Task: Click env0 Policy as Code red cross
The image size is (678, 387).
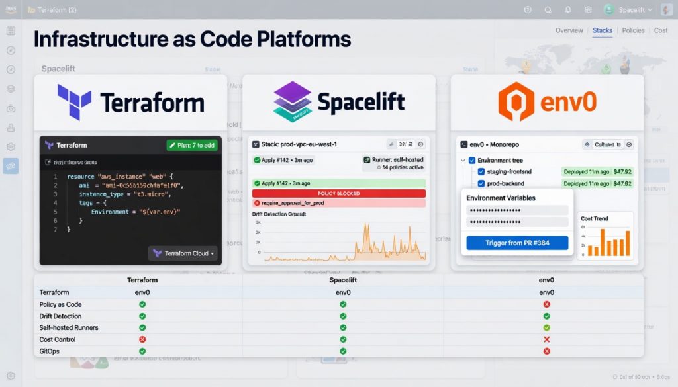Action: (x=546, y=304)
